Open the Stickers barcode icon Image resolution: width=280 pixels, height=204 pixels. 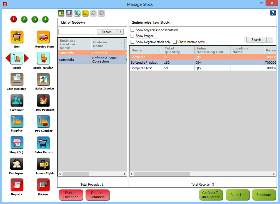43,185
